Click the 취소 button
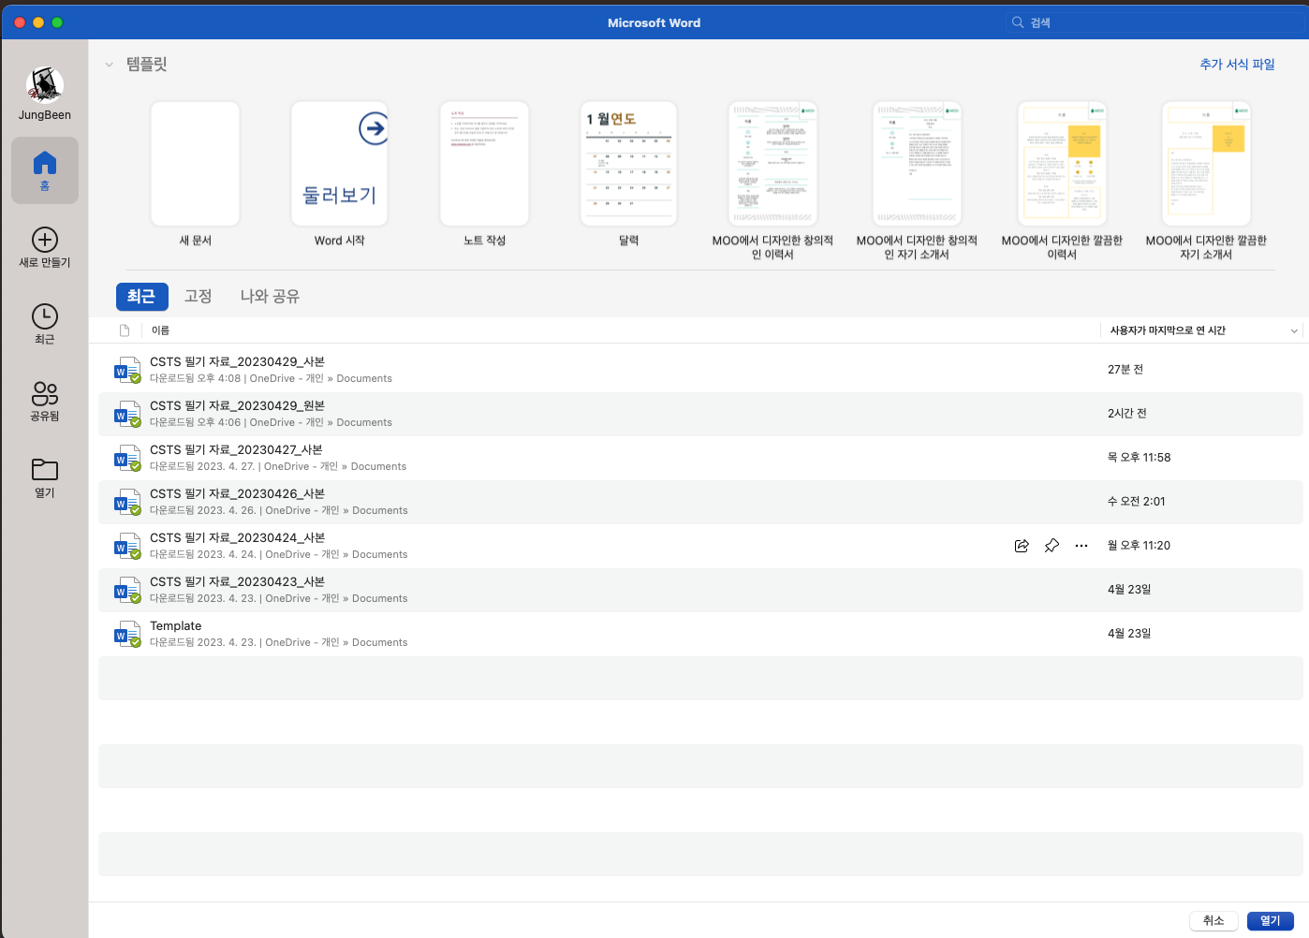Screen dimensions: 1309x938 pyautogui.click(x=1213, y=921)
